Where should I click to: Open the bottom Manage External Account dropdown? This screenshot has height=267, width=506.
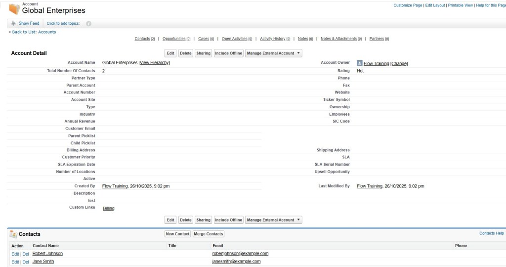tap(273, 220)
